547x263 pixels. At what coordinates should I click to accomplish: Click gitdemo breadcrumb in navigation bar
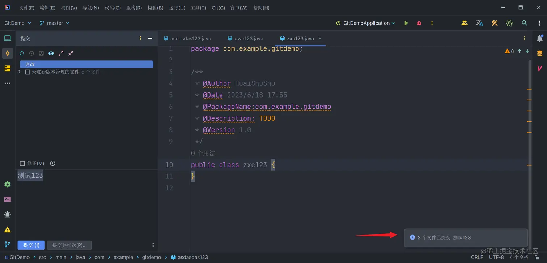point(152,258)
